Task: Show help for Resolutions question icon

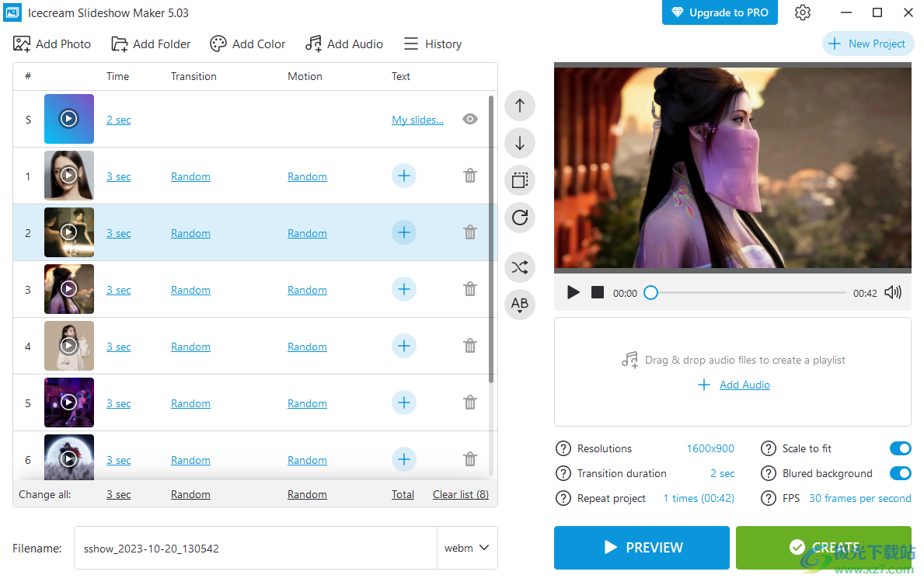Action: 563,448
